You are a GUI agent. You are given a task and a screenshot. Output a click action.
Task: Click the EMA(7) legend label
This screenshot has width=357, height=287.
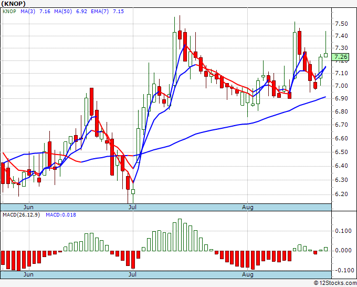coord(100,12)
